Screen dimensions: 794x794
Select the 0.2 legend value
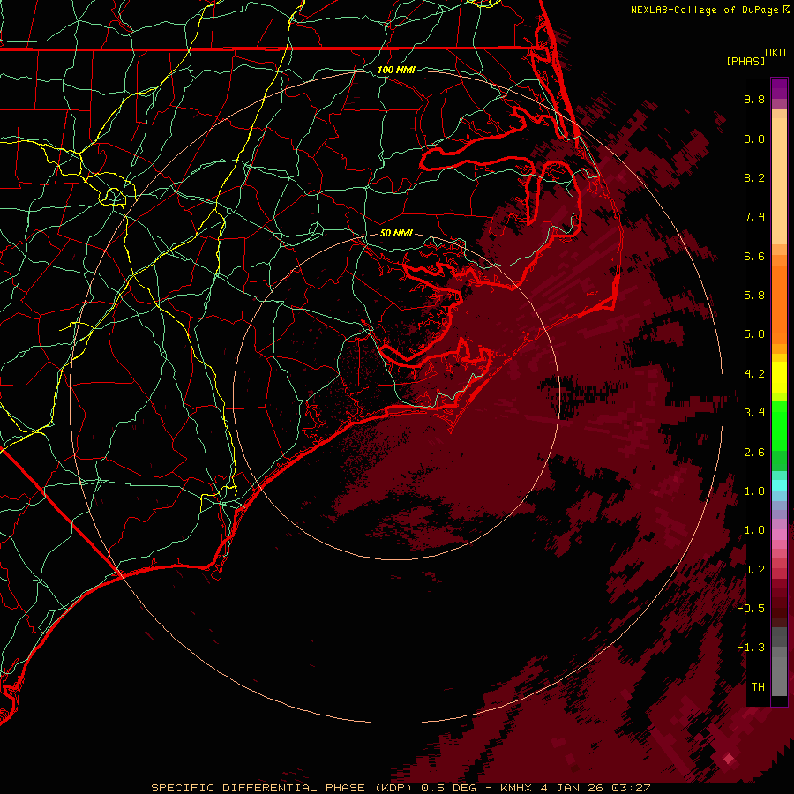pyautogui.click(x=754, y=570)
